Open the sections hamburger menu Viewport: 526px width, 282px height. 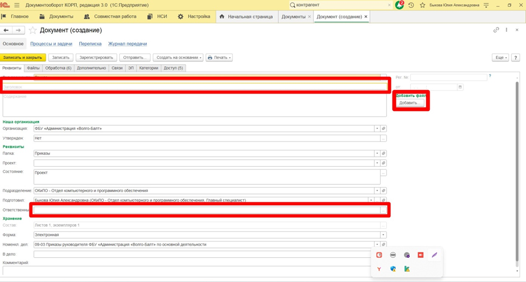[17, 5]
